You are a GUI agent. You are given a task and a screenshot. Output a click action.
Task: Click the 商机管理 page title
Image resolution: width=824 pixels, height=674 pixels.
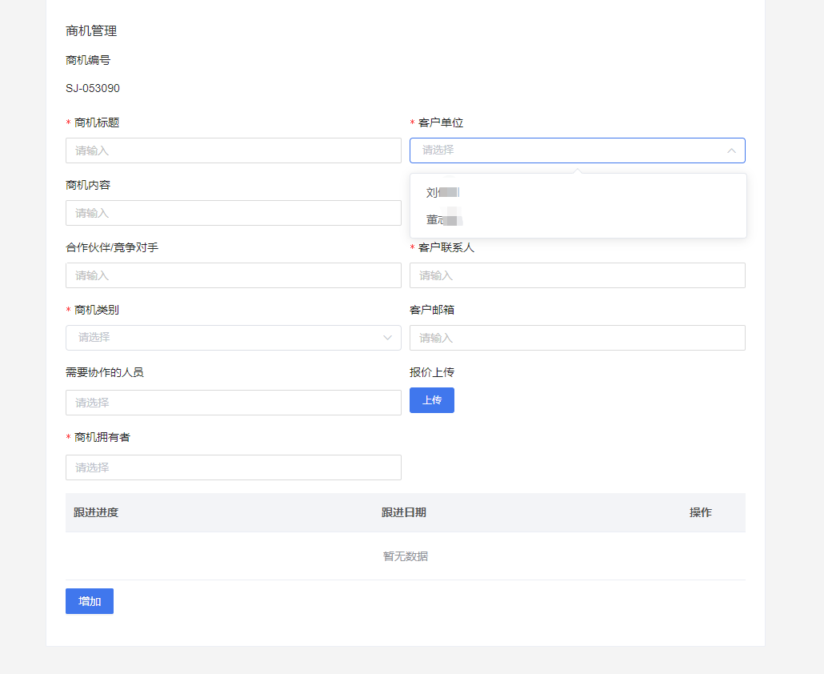click(91, 31)
